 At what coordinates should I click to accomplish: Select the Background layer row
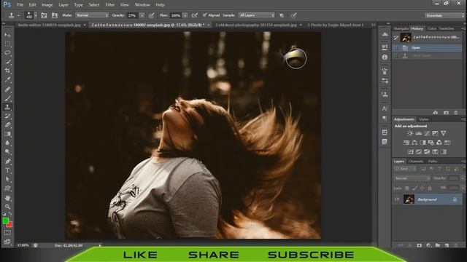pyautogui.click(x=427, y=199)
